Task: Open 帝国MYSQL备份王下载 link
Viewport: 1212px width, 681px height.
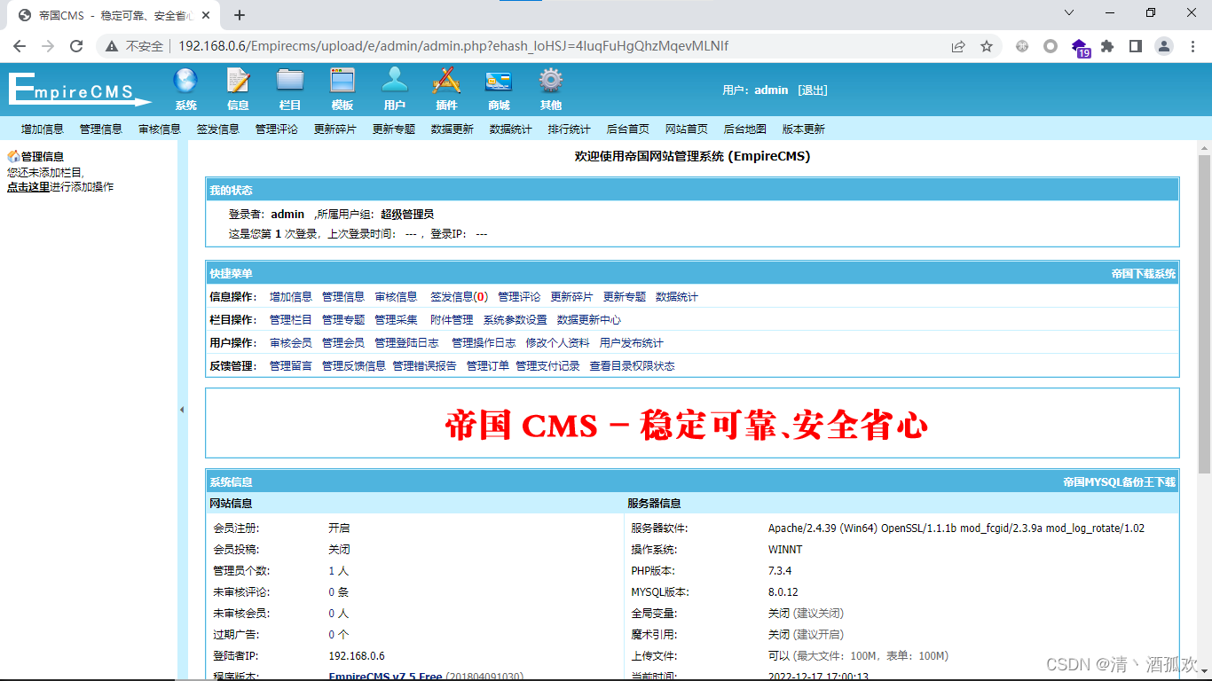Action: point(1120,482)
